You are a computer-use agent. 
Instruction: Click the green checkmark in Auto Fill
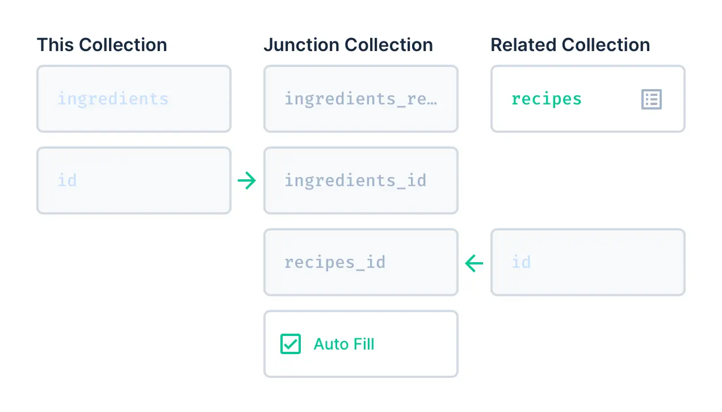click(291, 344)
